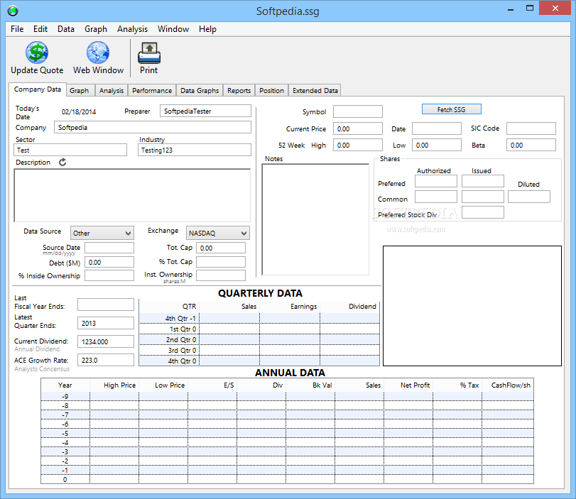The height and width of the screenshot is (499, 576).
Task: Click the % Tot. Cap field
Action: click(x=221, y=262)
